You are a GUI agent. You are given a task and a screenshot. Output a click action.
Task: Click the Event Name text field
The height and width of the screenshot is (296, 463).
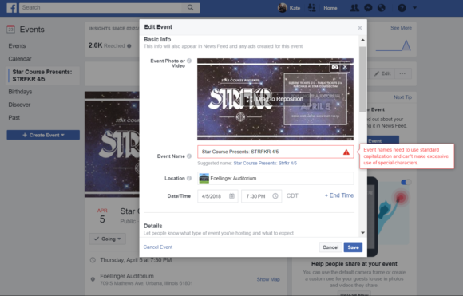pos(275,152)
